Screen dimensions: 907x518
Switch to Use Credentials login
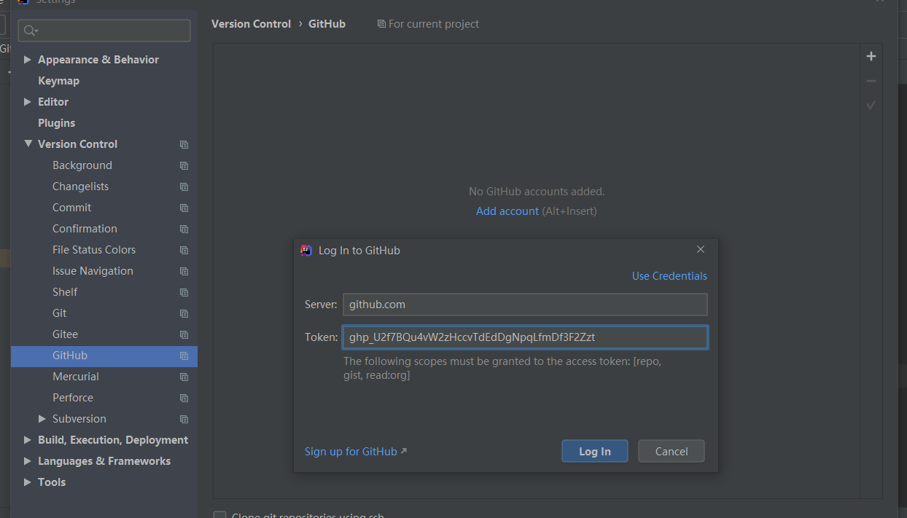coord(669,276)
